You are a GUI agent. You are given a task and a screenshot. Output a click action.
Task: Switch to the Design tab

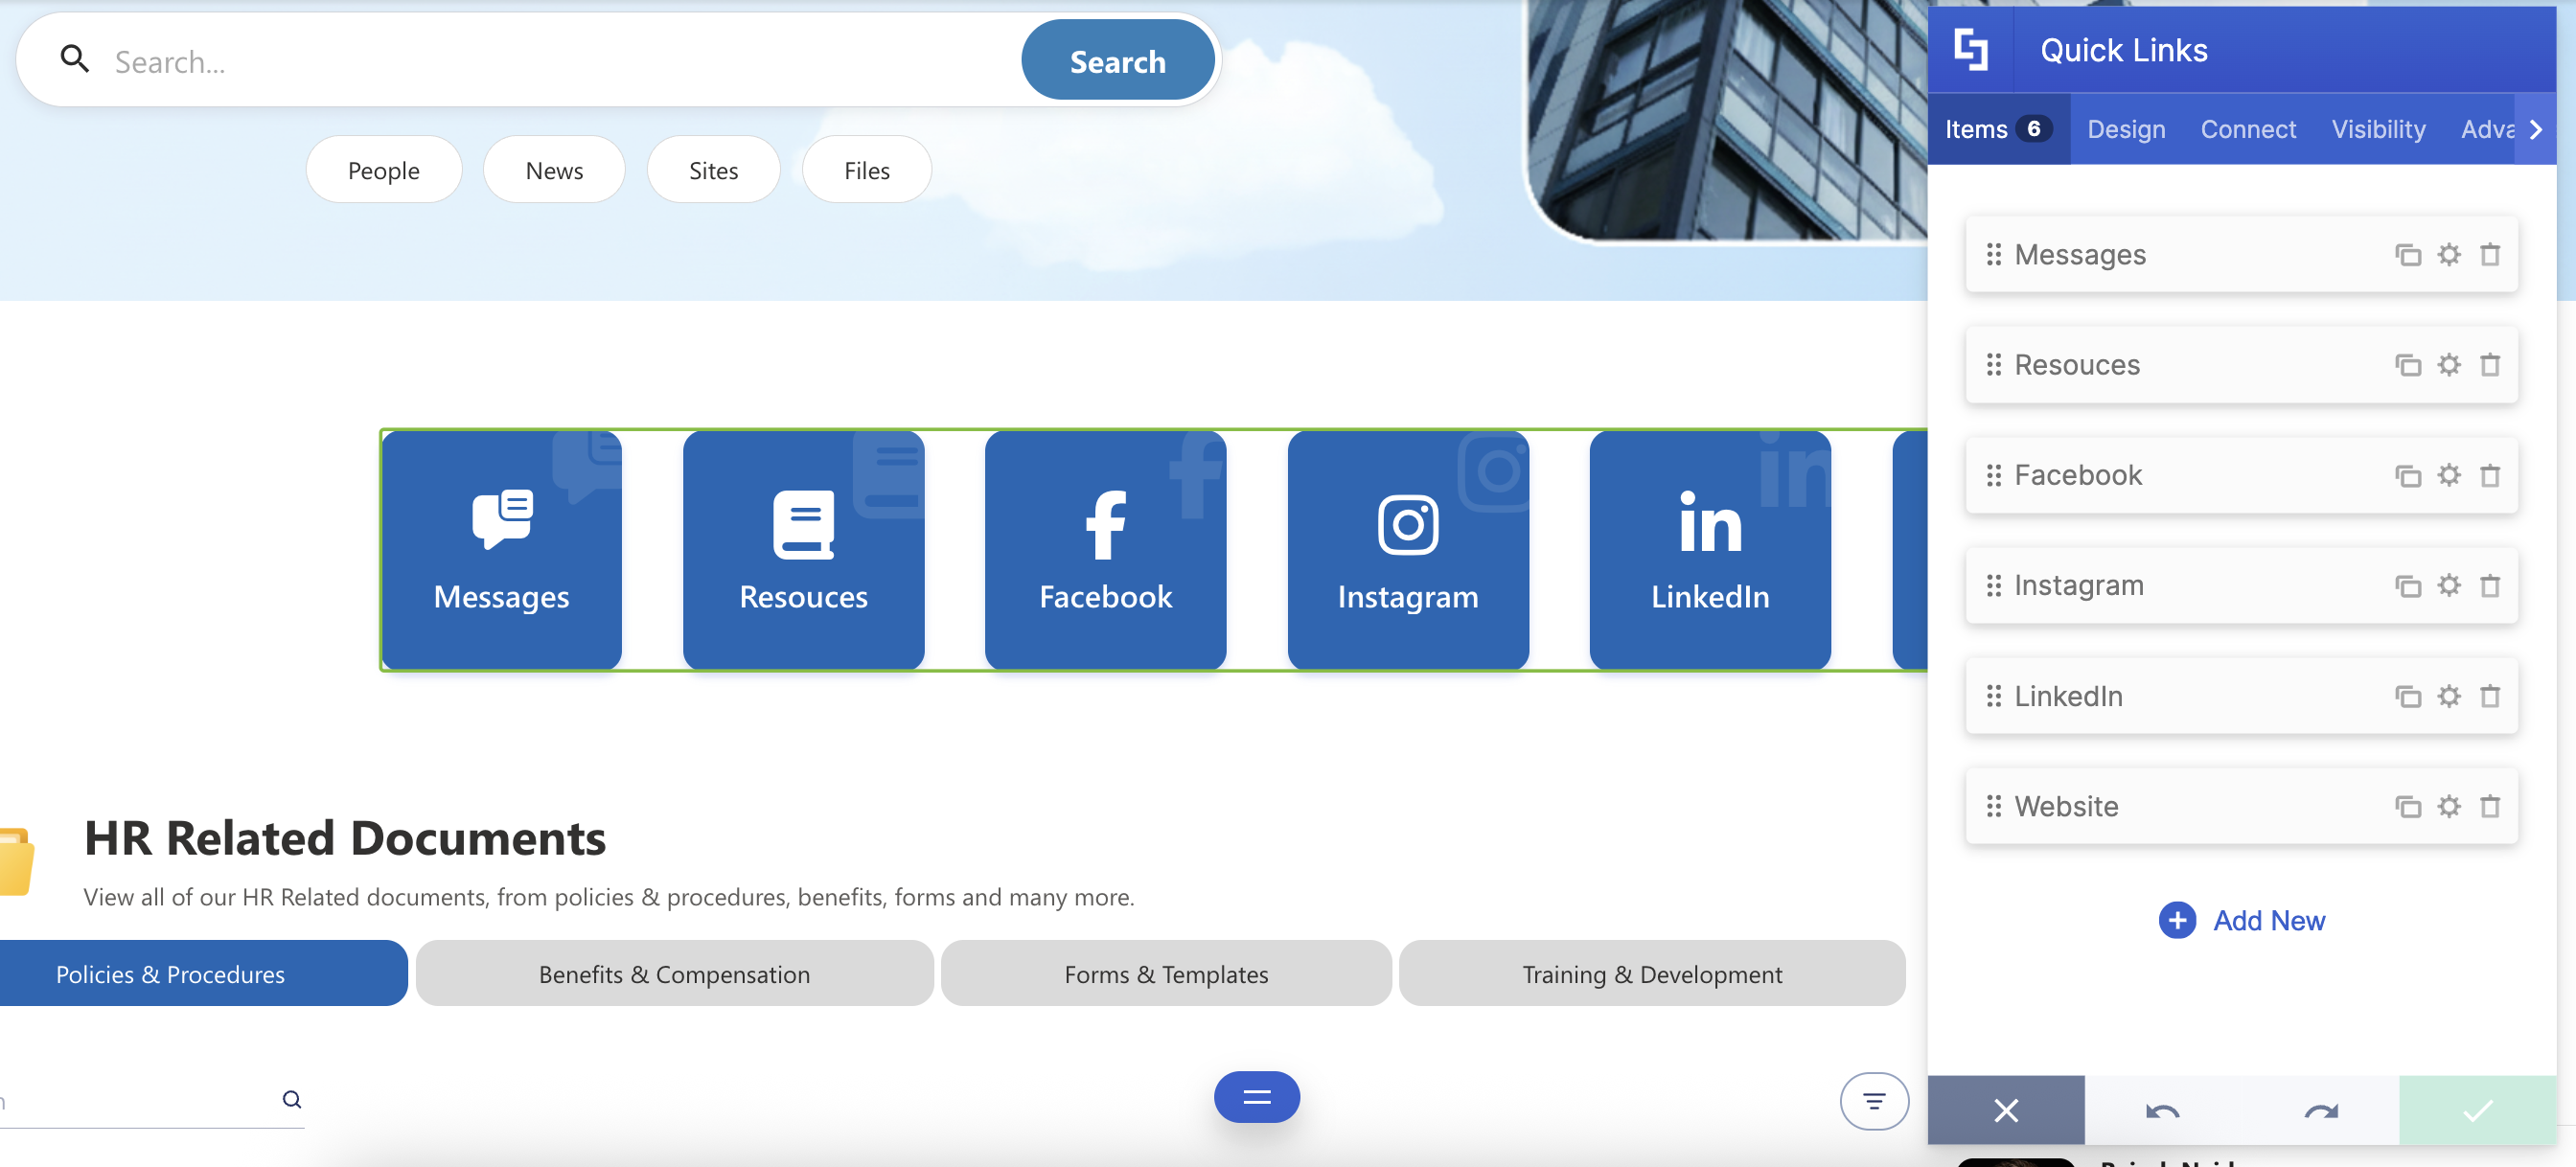click(x=2126, y=129)
